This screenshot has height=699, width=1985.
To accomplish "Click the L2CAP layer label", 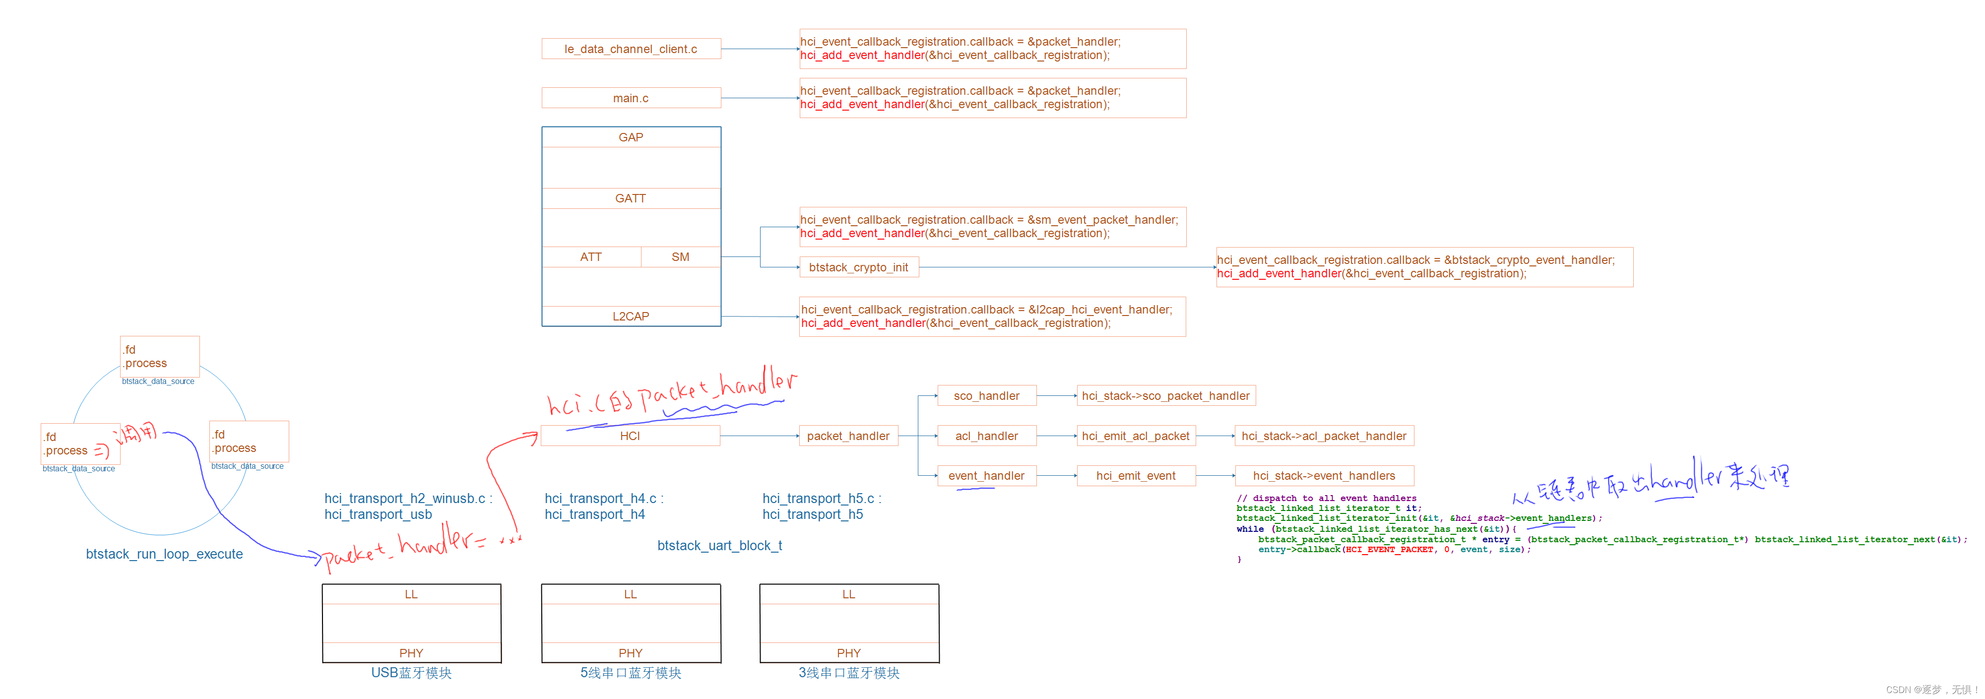I will pyautogui.click(x=631, y=316).
